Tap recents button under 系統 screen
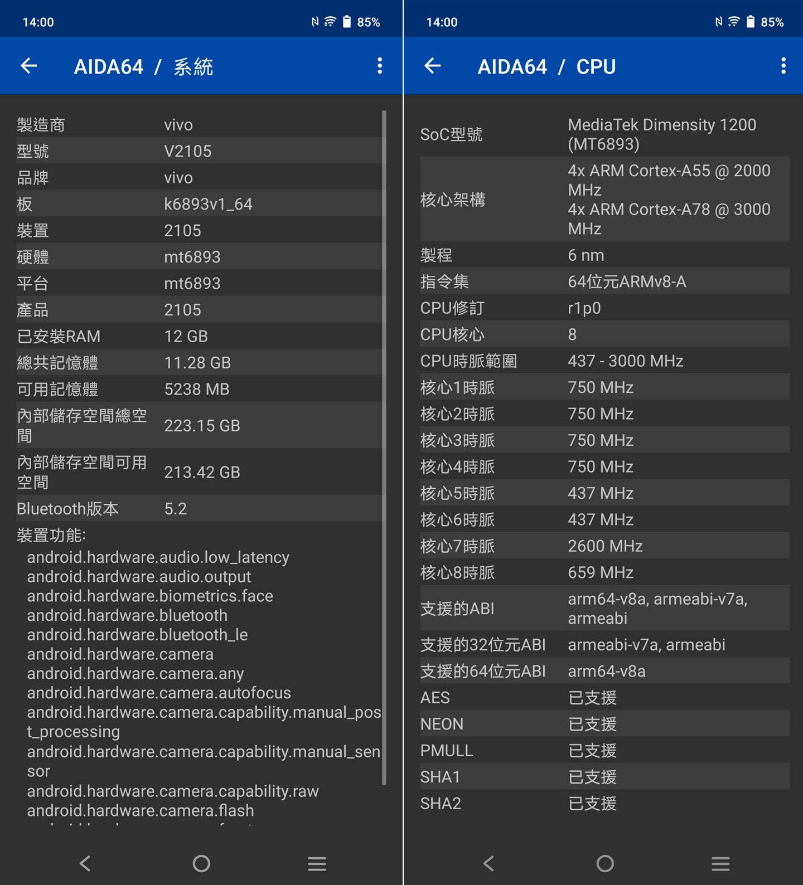The width and height of the screenshot is (803, 885). 317,864
